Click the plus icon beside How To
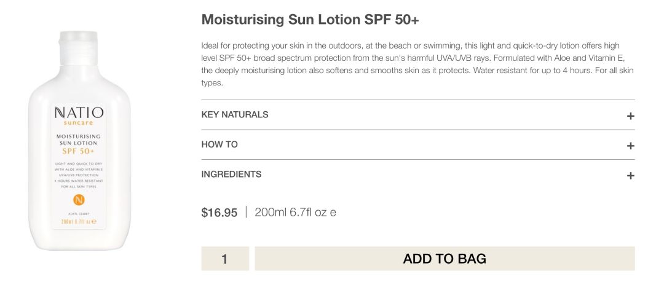Image resolution: width=664 pixels, height=287 pixels. point(630,146)
